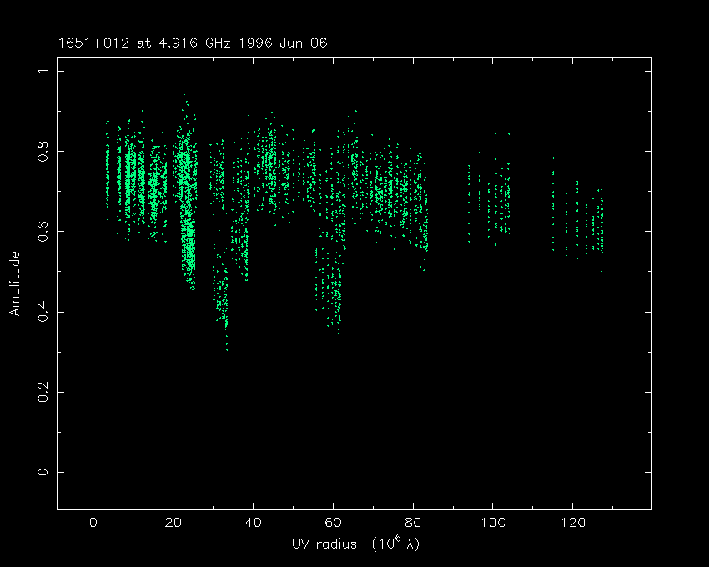Image resolution: width=709 pixels, height=567 pixels.
Task: Click the y-axis tick label 0.4
Action: 38,312
